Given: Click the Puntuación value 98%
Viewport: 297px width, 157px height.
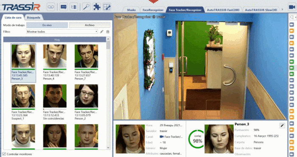Looking at the screenshot, I should 256,130.
